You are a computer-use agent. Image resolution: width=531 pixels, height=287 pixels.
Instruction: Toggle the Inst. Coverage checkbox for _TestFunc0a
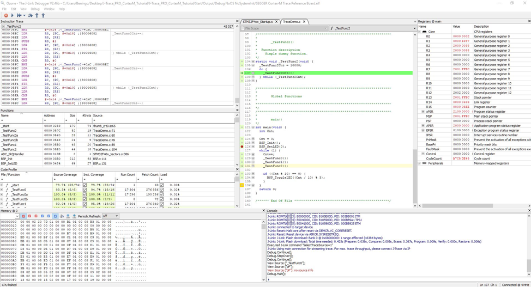click(85, 194)
